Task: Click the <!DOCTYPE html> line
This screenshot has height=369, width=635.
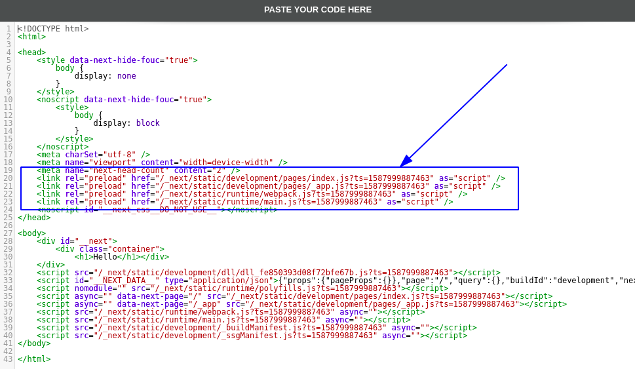Action: point(53,29)
